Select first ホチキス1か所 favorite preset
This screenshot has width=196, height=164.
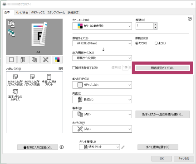[15, 80]
